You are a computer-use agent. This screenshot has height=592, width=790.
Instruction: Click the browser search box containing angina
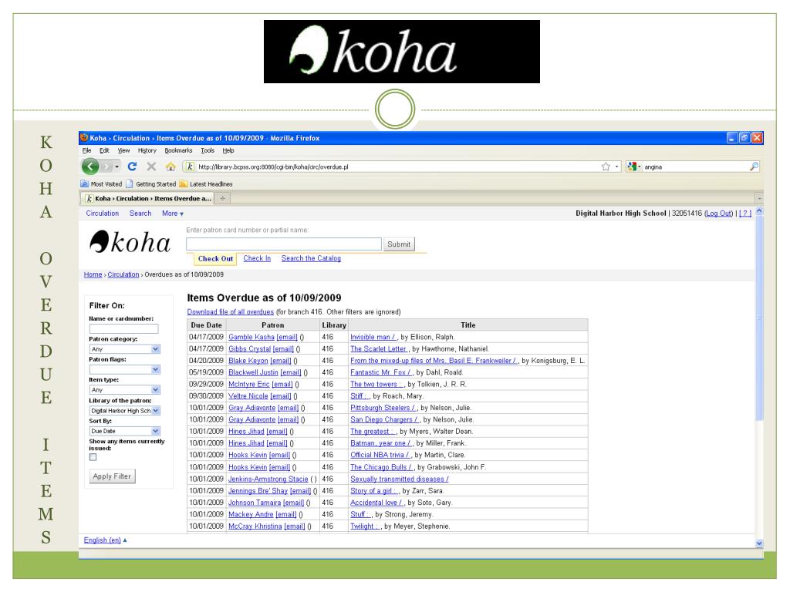[x=695, y=166]
